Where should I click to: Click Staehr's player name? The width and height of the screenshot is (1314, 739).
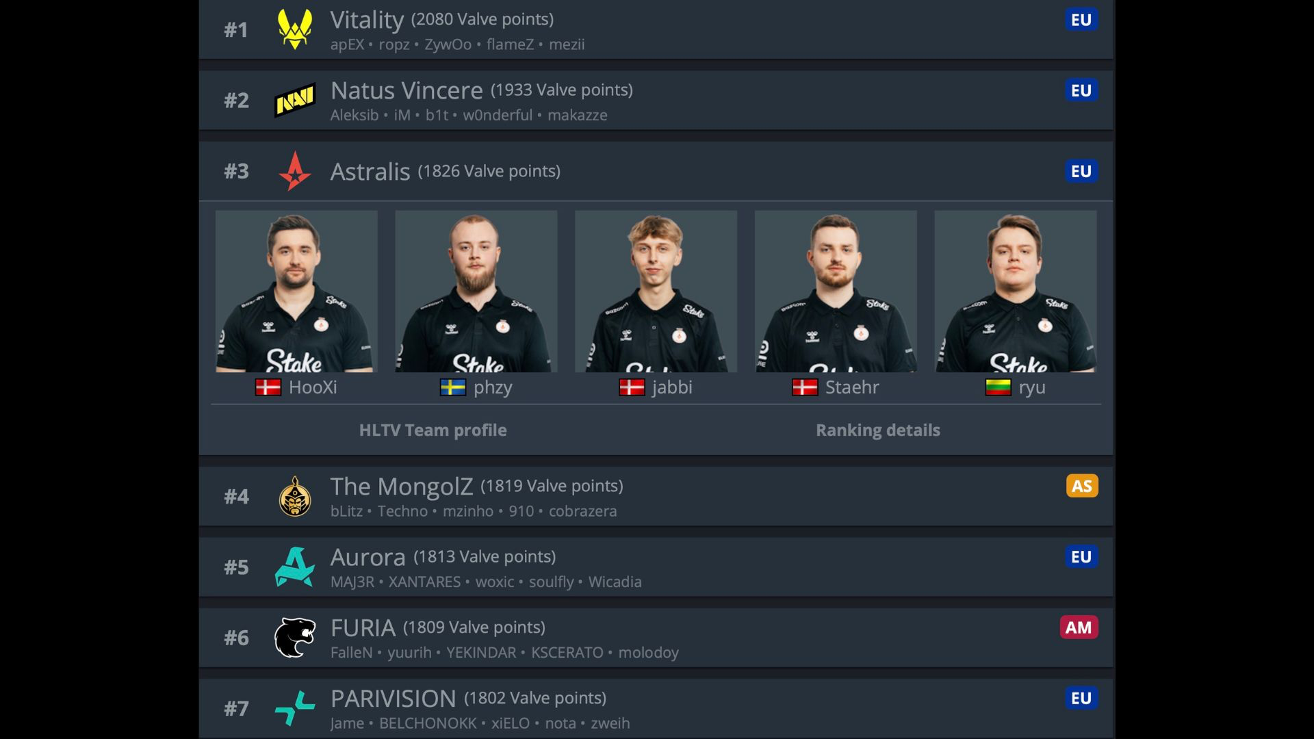tap(852, 387)
